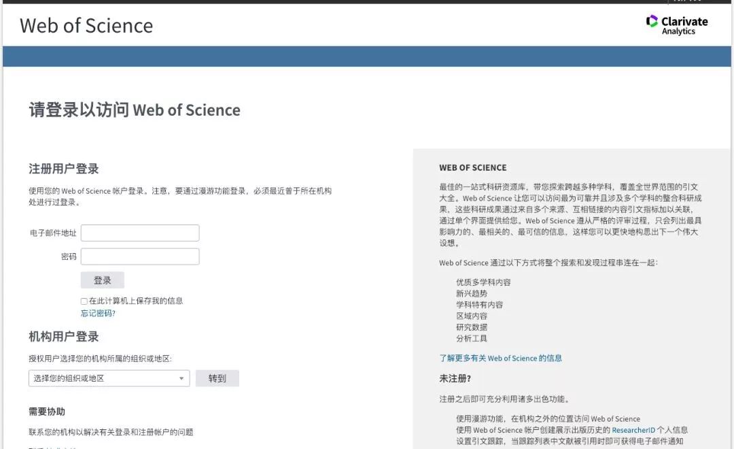Click the 电子邮件地址 input field
The height and width of the screenshot is (449, 734).
coord(139,233)
